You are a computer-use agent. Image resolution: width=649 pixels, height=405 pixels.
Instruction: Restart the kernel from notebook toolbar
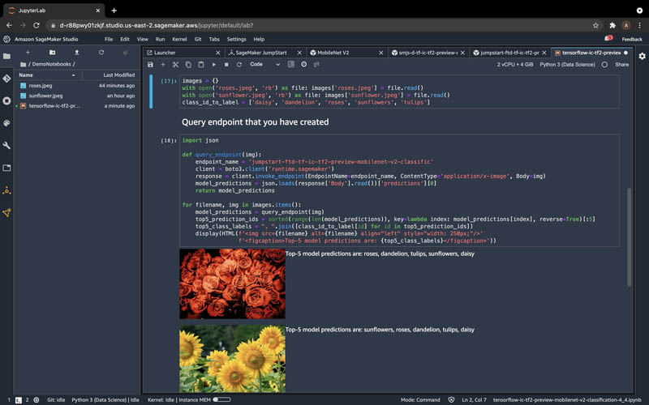[239, 65]
